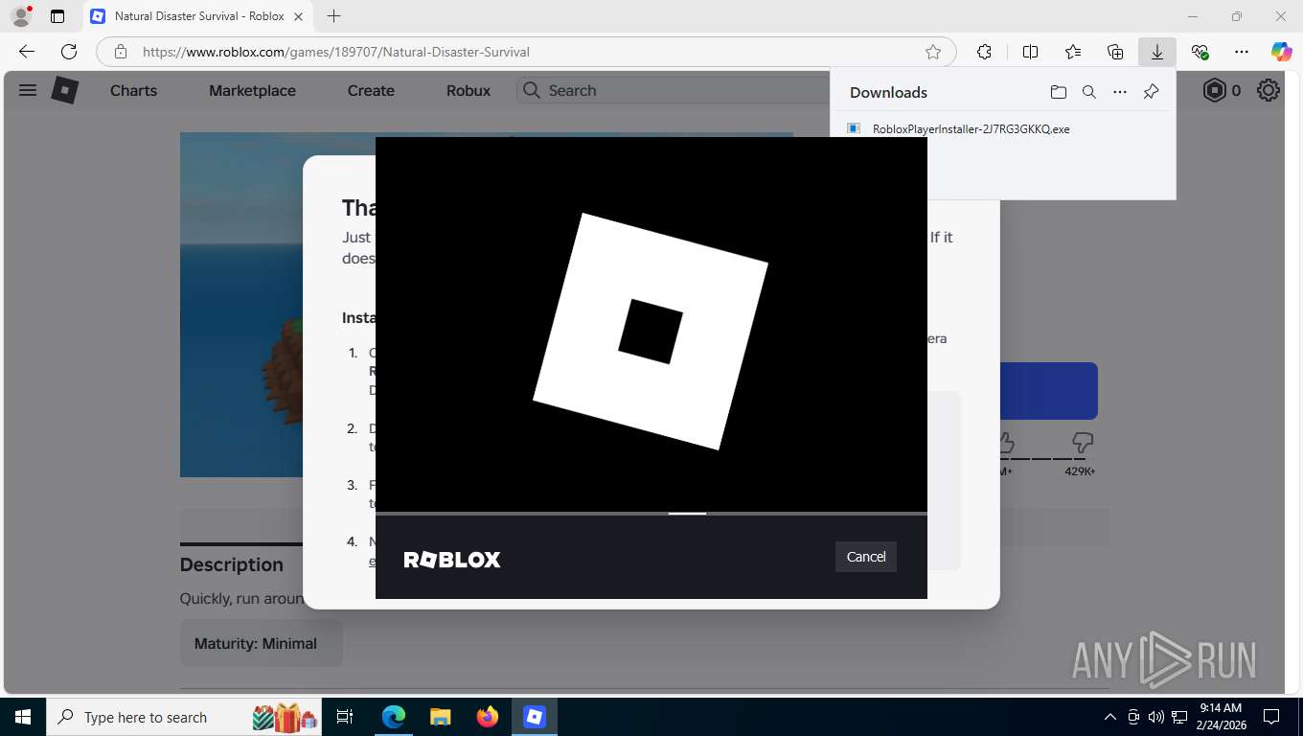Search downloads in the Downloads panel
Viewport: 1303px width, 736px height.
pos(1088,92)
